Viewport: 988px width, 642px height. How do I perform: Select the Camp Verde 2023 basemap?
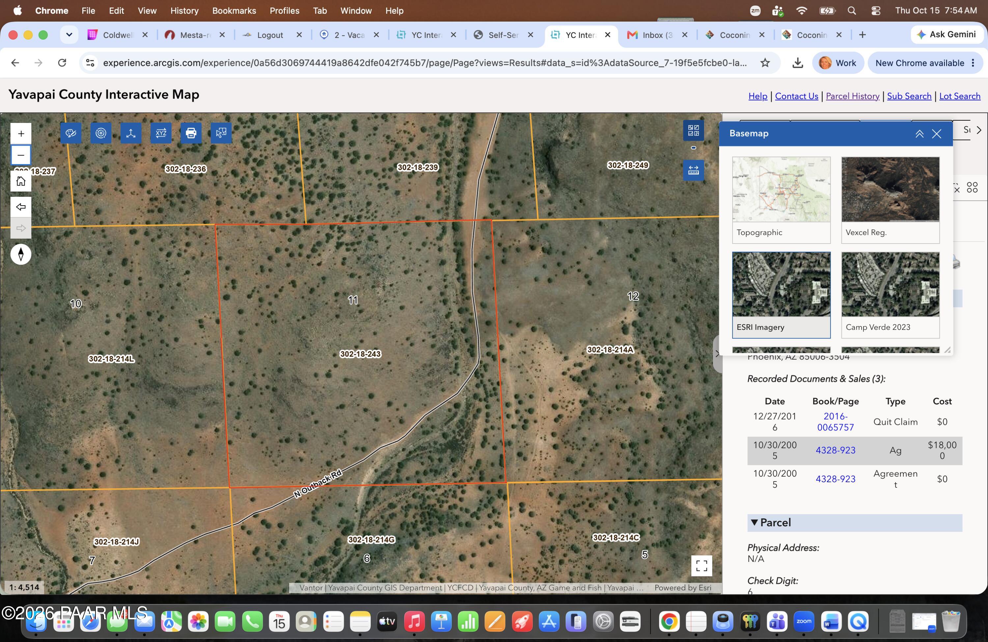(890, 295)
